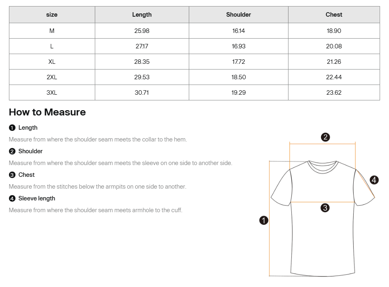389x287 pixels.
Task: Click the number 2 marker above the shirt
Action: pos(325,137)
